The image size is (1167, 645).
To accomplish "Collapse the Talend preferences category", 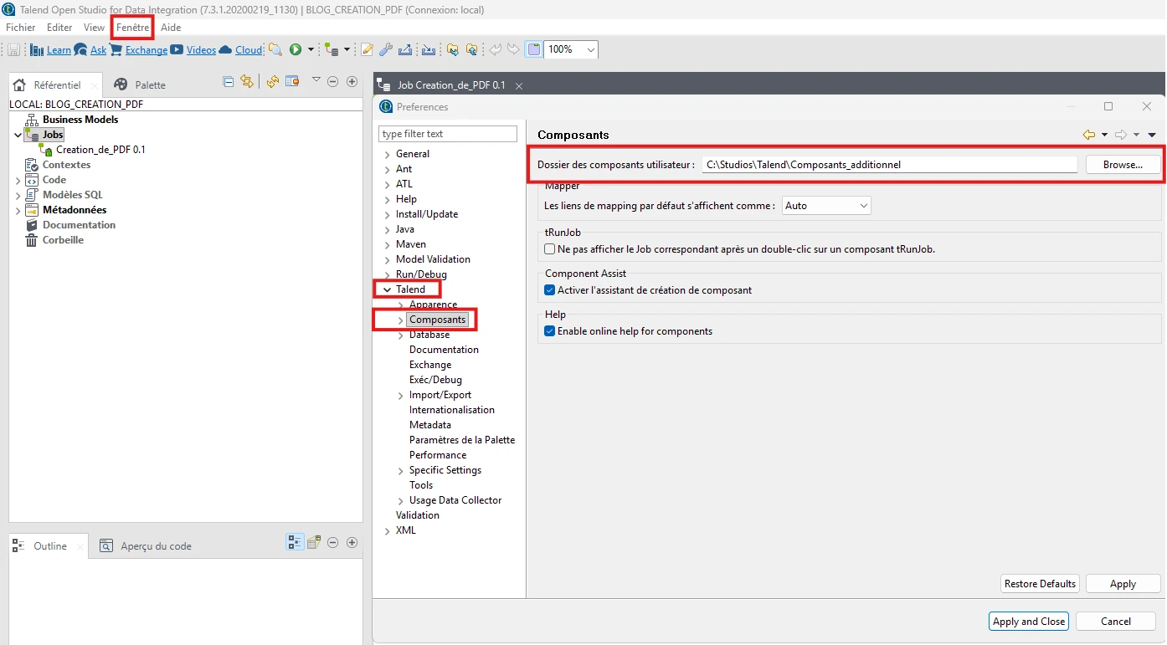I will 386,289.
